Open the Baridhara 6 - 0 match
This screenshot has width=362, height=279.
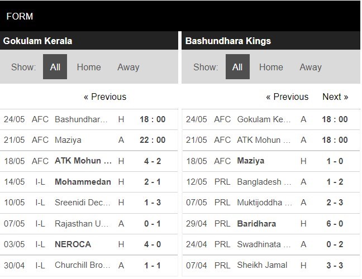click(256, 224)
